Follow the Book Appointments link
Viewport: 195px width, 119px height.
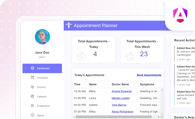tap(149, 75)
